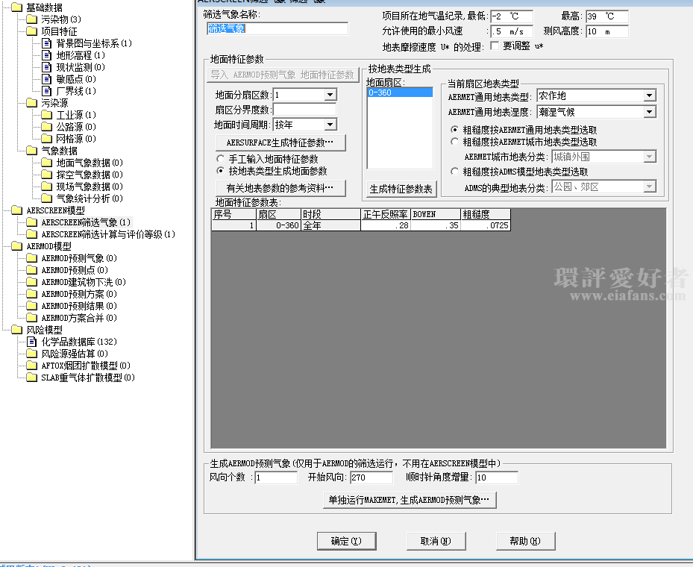This screenshot has height=567, width=693.
Task: Open the AERMET通用地表湿度 dropdown
Action: (649, 112)
